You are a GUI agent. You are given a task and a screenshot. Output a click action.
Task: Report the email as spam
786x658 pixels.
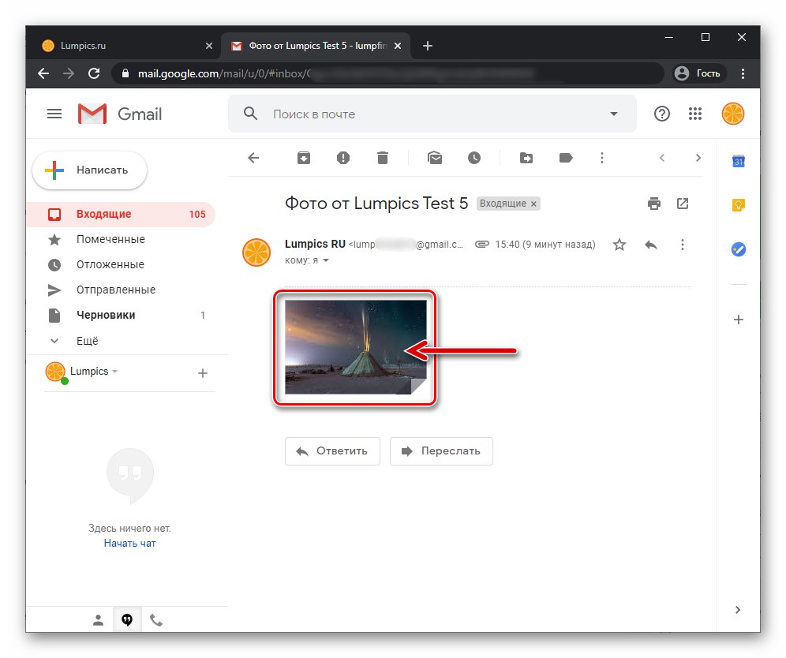click(x=342, y=158)
